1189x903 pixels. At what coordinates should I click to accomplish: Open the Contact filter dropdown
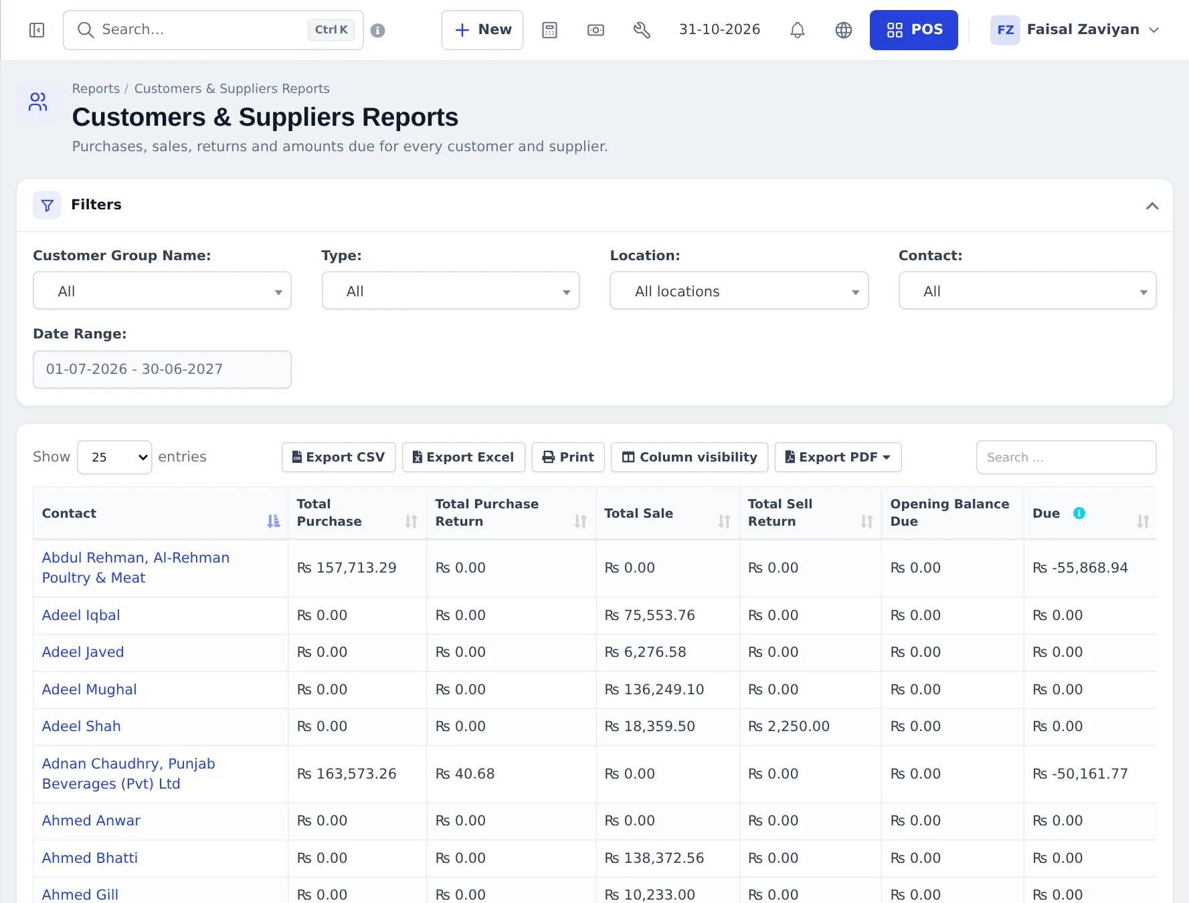[x=1027, y=291]
